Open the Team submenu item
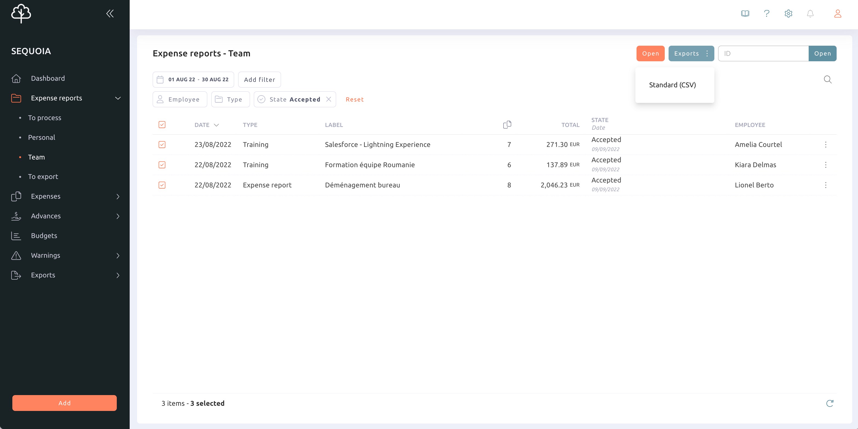Viewport: 858px width, 429px height. (x=36, y=157)
